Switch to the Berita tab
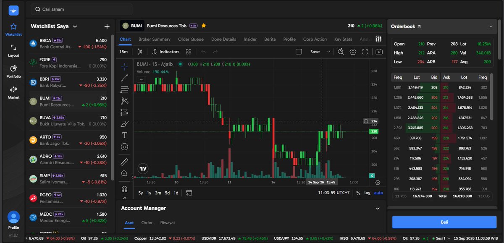Viewport: 504px width, 243px height. 270,39
